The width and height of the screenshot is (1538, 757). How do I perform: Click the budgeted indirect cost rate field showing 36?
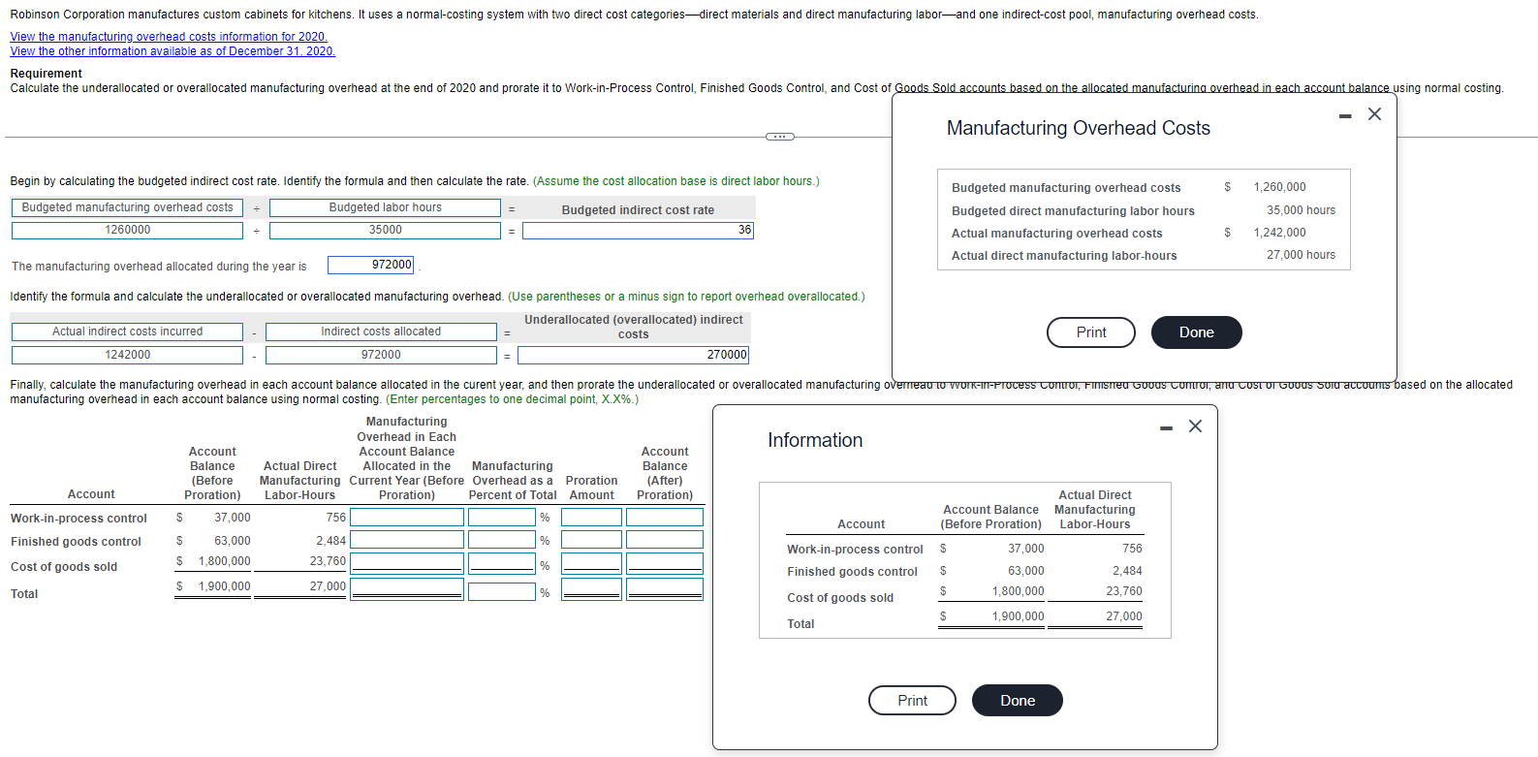click(638, 231)
